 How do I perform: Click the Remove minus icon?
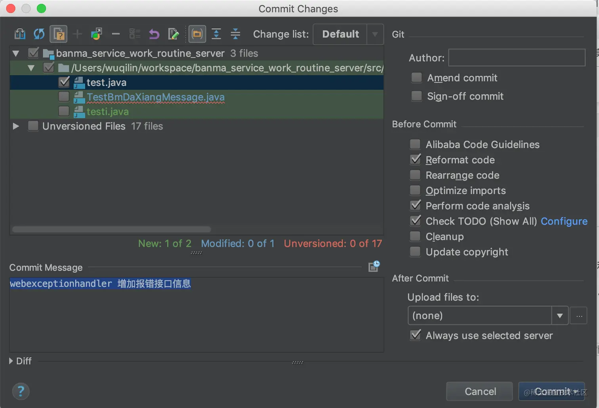click(x=116, y=34)
